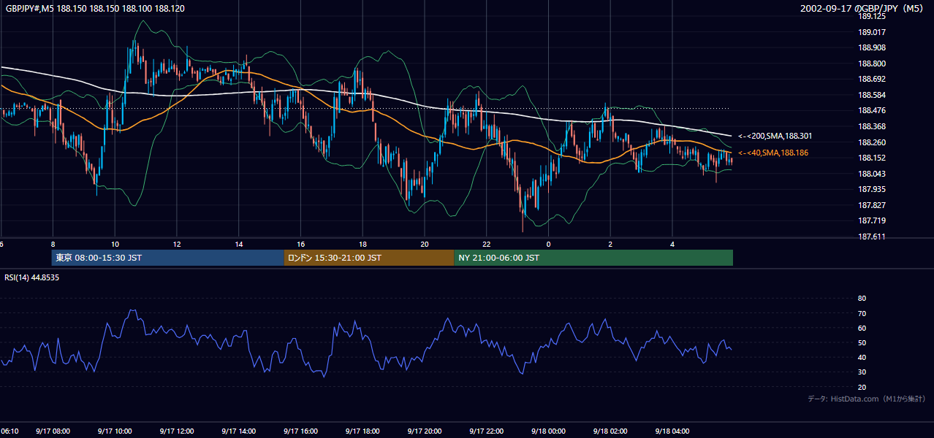This screenshot has height=438, width=934.
Task: Click RSI scale level 40
Action: pos(862,357)
